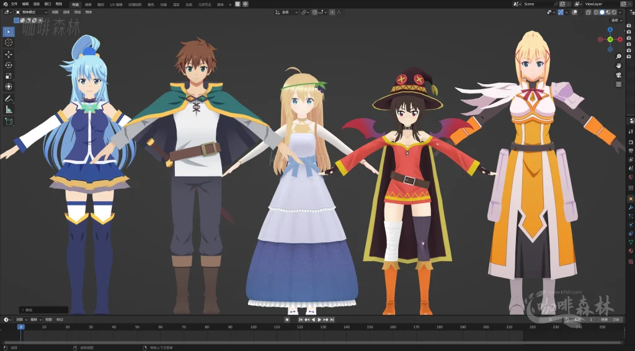Open the 文件 file menu
635x351 pixels.
pyautogui.click(x=14, y=4)
